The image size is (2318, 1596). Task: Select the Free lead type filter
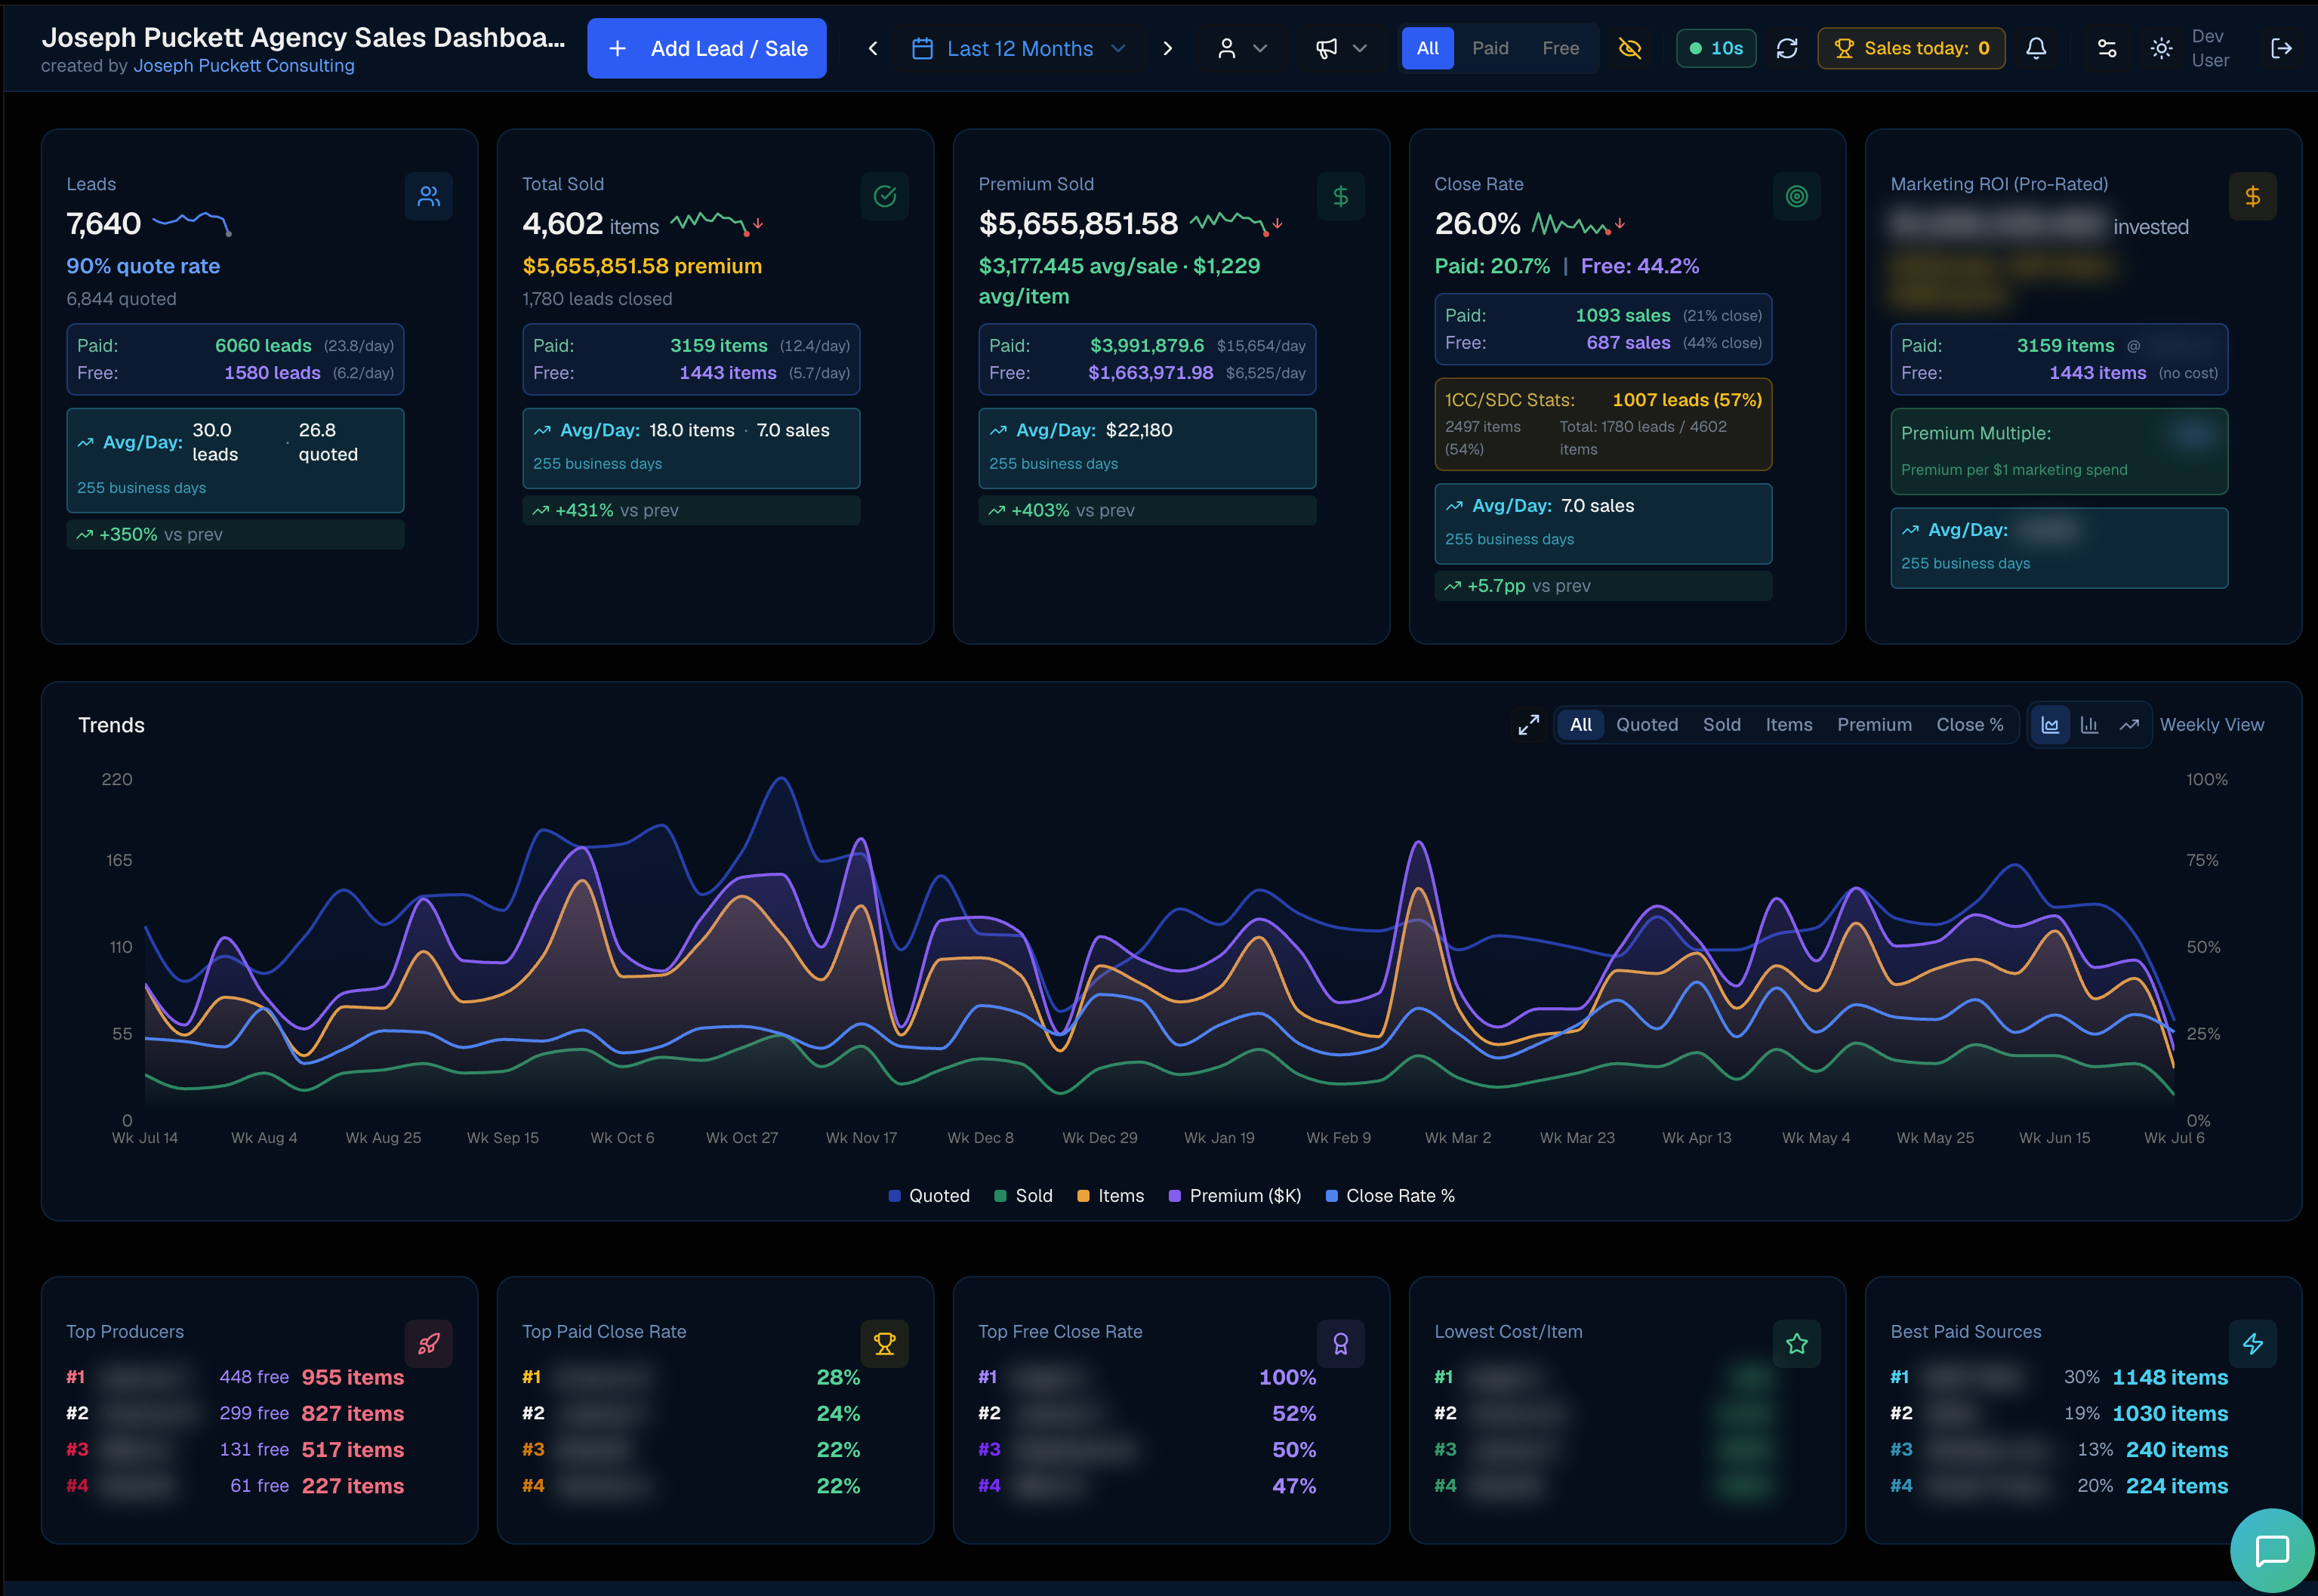tap(1560, 48)
